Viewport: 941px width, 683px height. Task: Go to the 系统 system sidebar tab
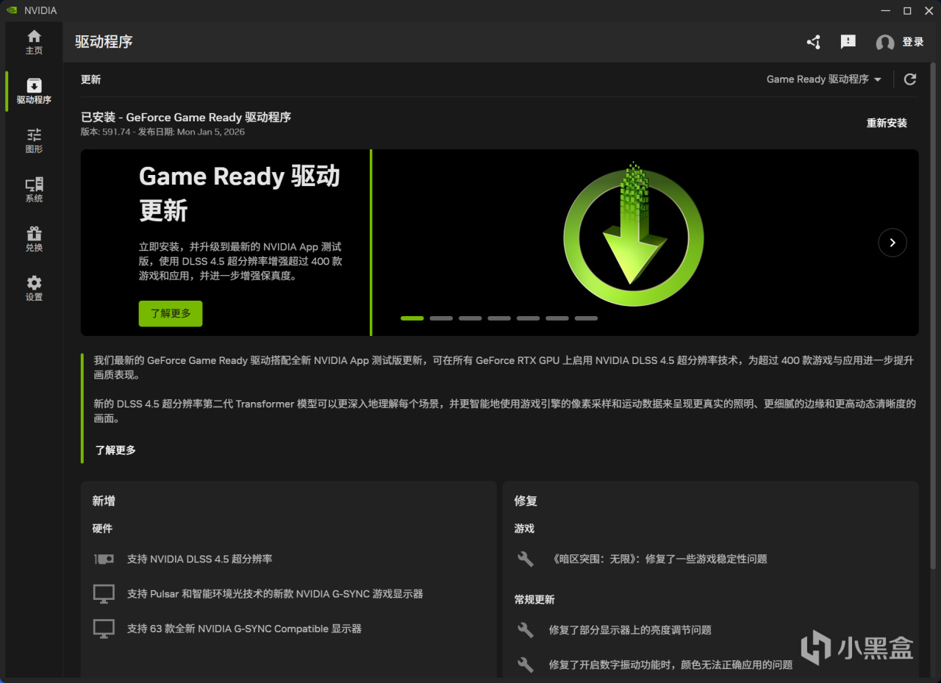pyautogui.click(x=34, y=190)
